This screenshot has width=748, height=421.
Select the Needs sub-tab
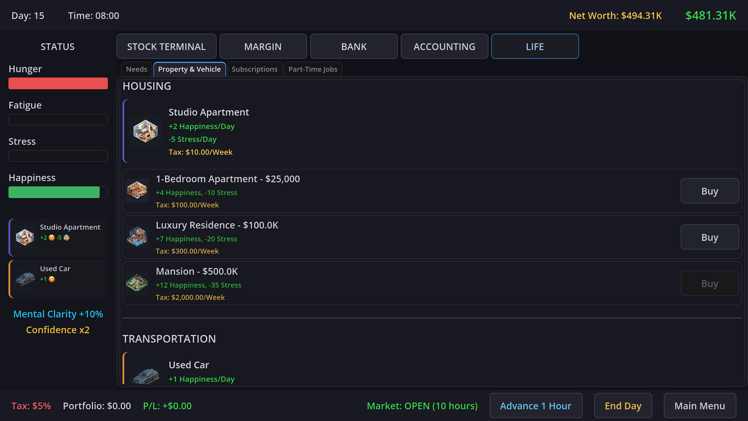(136, 69)
